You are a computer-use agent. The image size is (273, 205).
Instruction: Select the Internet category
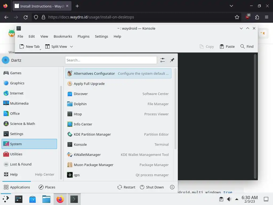[x=29, y=93]
